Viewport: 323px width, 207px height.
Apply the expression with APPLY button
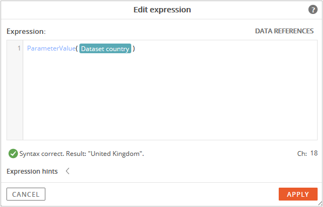(298, 194)
